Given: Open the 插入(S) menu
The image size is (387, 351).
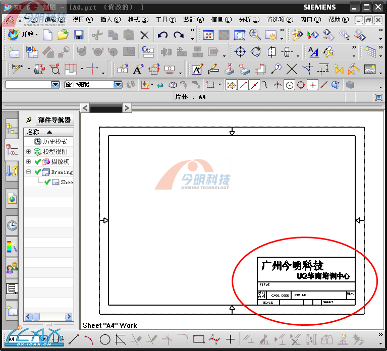Looking at the screenshot, I should 110,20.
